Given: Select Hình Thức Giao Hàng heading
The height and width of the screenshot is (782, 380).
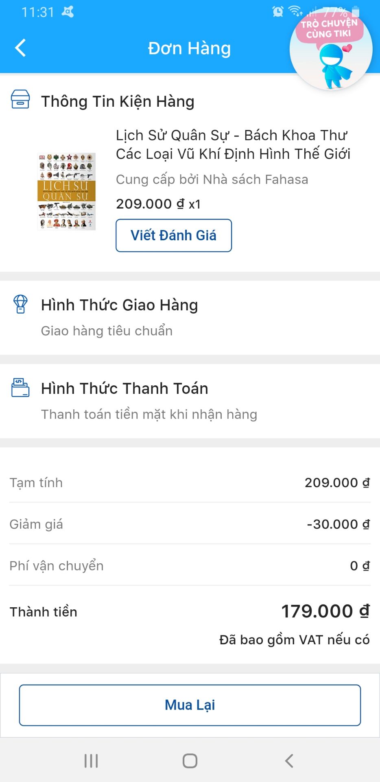Looking at the screenshot, I should coord(120,305).
